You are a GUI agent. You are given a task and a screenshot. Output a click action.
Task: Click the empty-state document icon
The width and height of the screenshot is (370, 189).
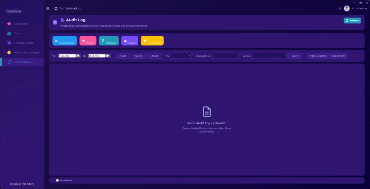click(x=207, y=112)
